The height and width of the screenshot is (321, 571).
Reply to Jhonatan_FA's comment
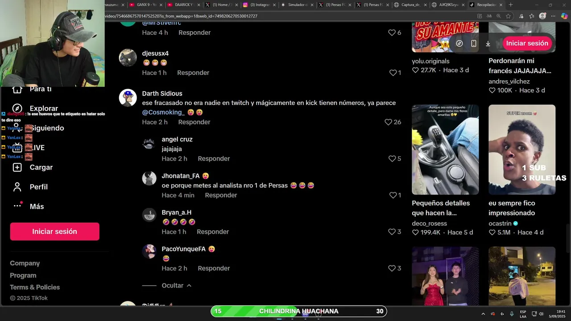tap(221, 195)
